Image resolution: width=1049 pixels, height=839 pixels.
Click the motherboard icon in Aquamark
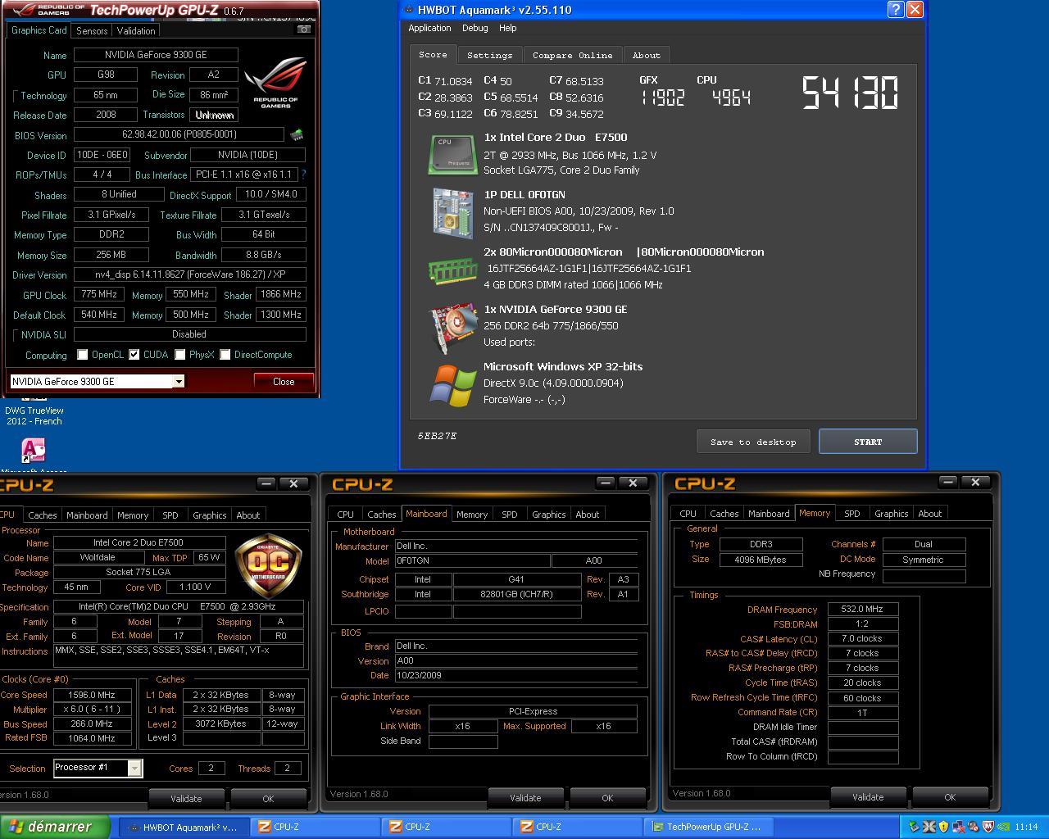452,213
